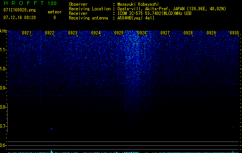
Task: Click the Observer label
Action: point(78,4)
